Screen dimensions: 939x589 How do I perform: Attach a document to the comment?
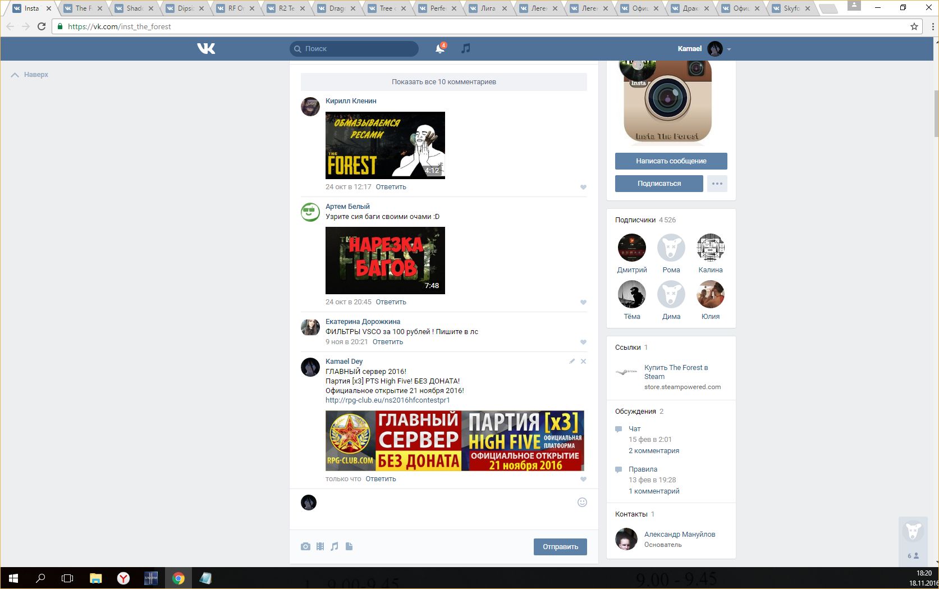pyautogui.click(x=349, y=546)
